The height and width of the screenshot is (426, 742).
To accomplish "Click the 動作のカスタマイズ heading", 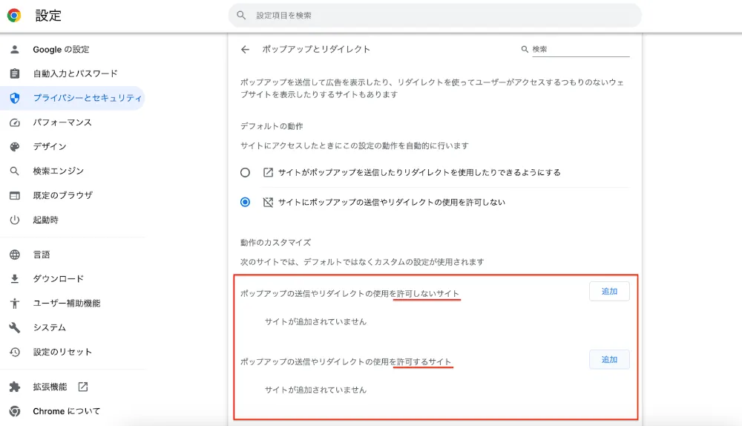I will (275, 243).
